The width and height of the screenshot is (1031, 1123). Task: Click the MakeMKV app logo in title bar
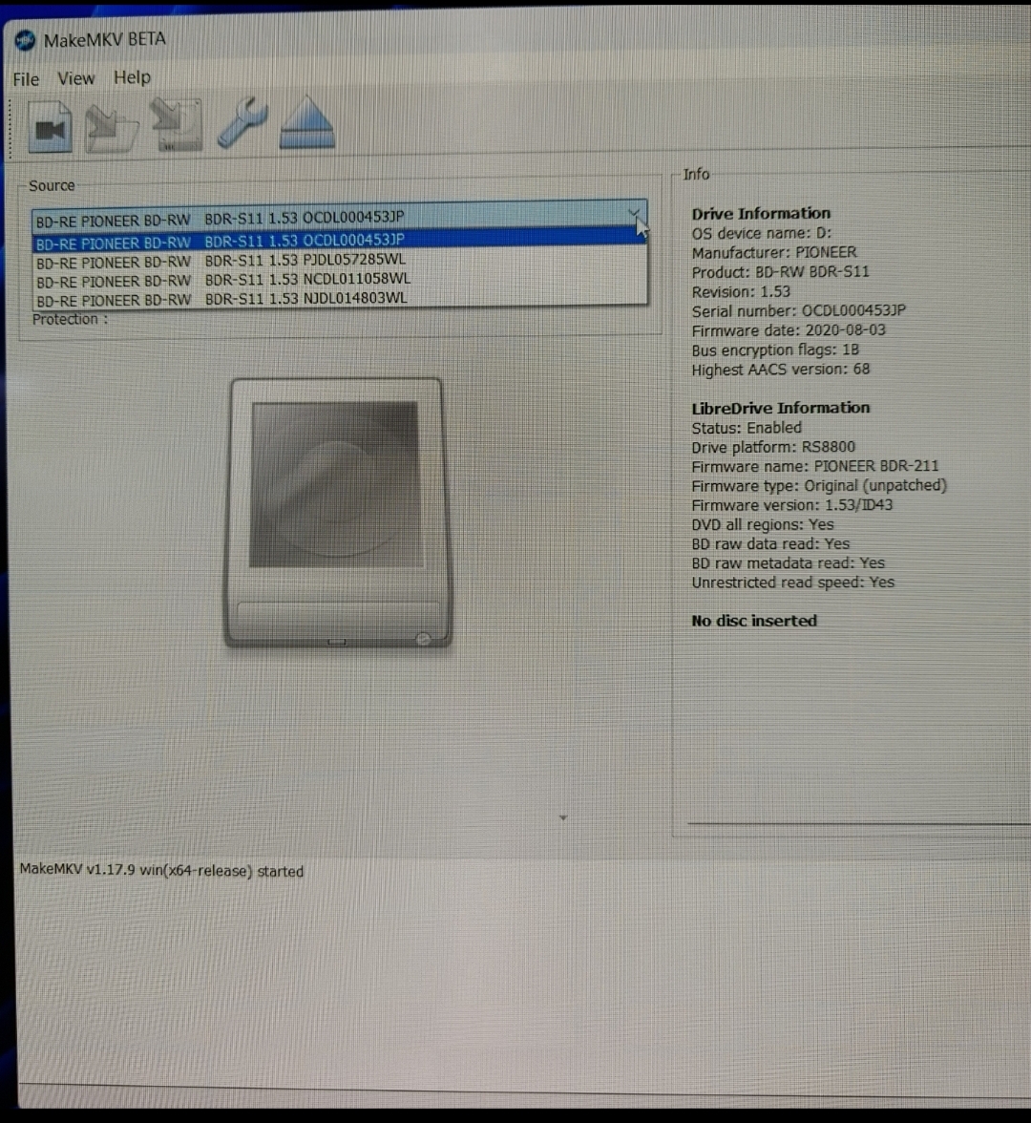pos(25,40)
